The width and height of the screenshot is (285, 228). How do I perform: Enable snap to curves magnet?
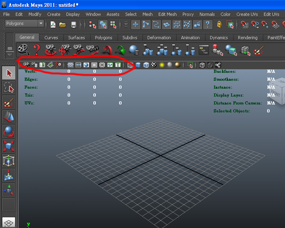(255, 25)
